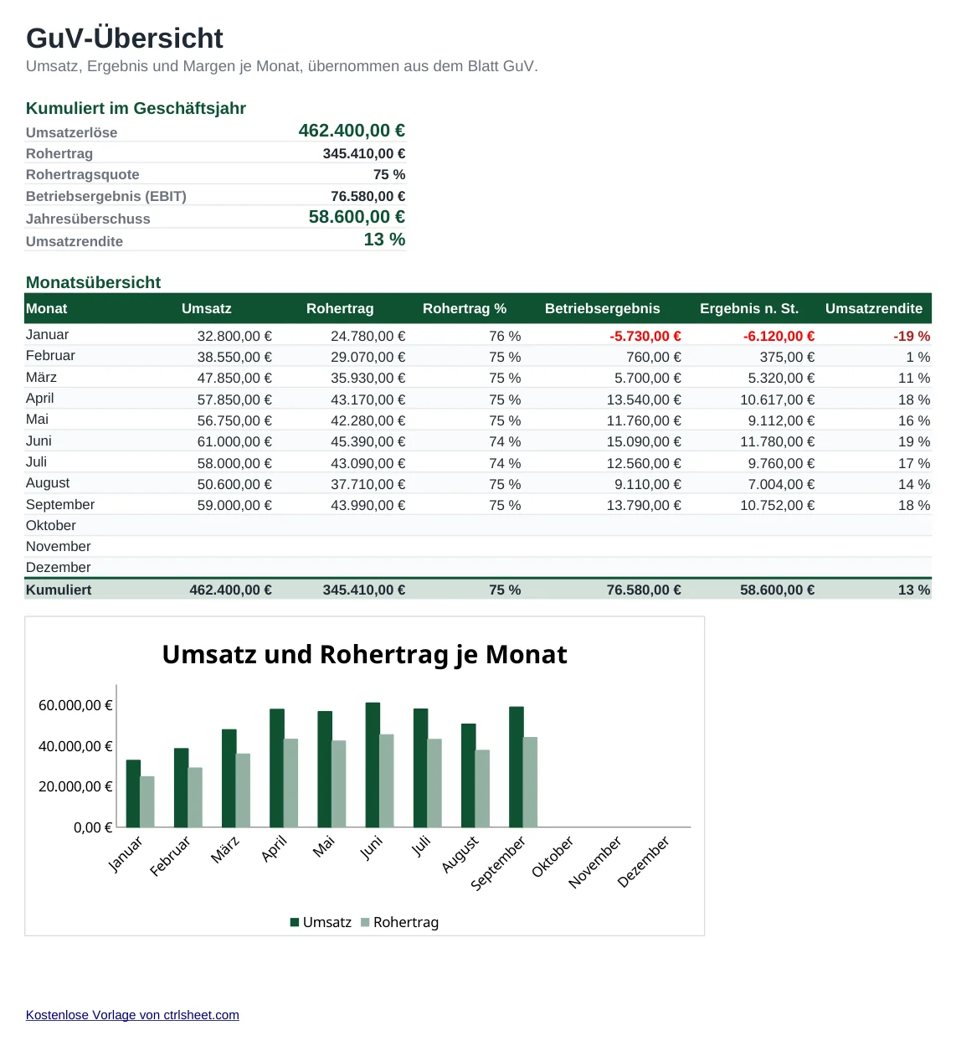Select the chart title Umsatz und Rohertrag je Monat

click(364, 654)
